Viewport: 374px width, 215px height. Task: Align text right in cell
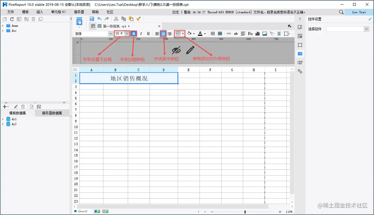pyautogui.click(x=170, y=34)
